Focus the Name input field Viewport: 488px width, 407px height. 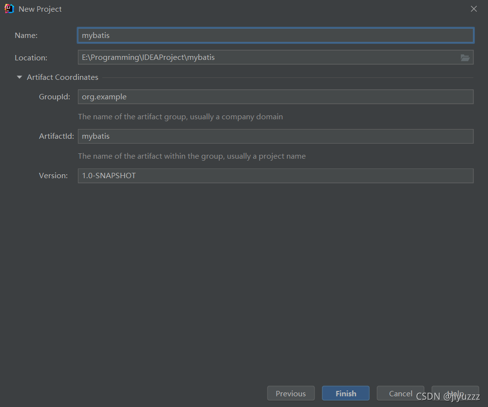(276, 35)
